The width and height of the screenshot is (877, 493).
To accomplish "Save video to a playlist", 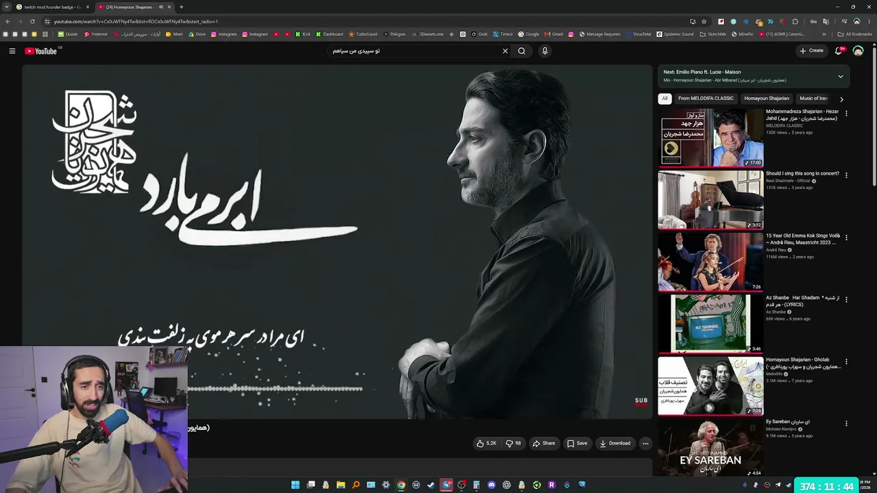I will pos(577,444).
